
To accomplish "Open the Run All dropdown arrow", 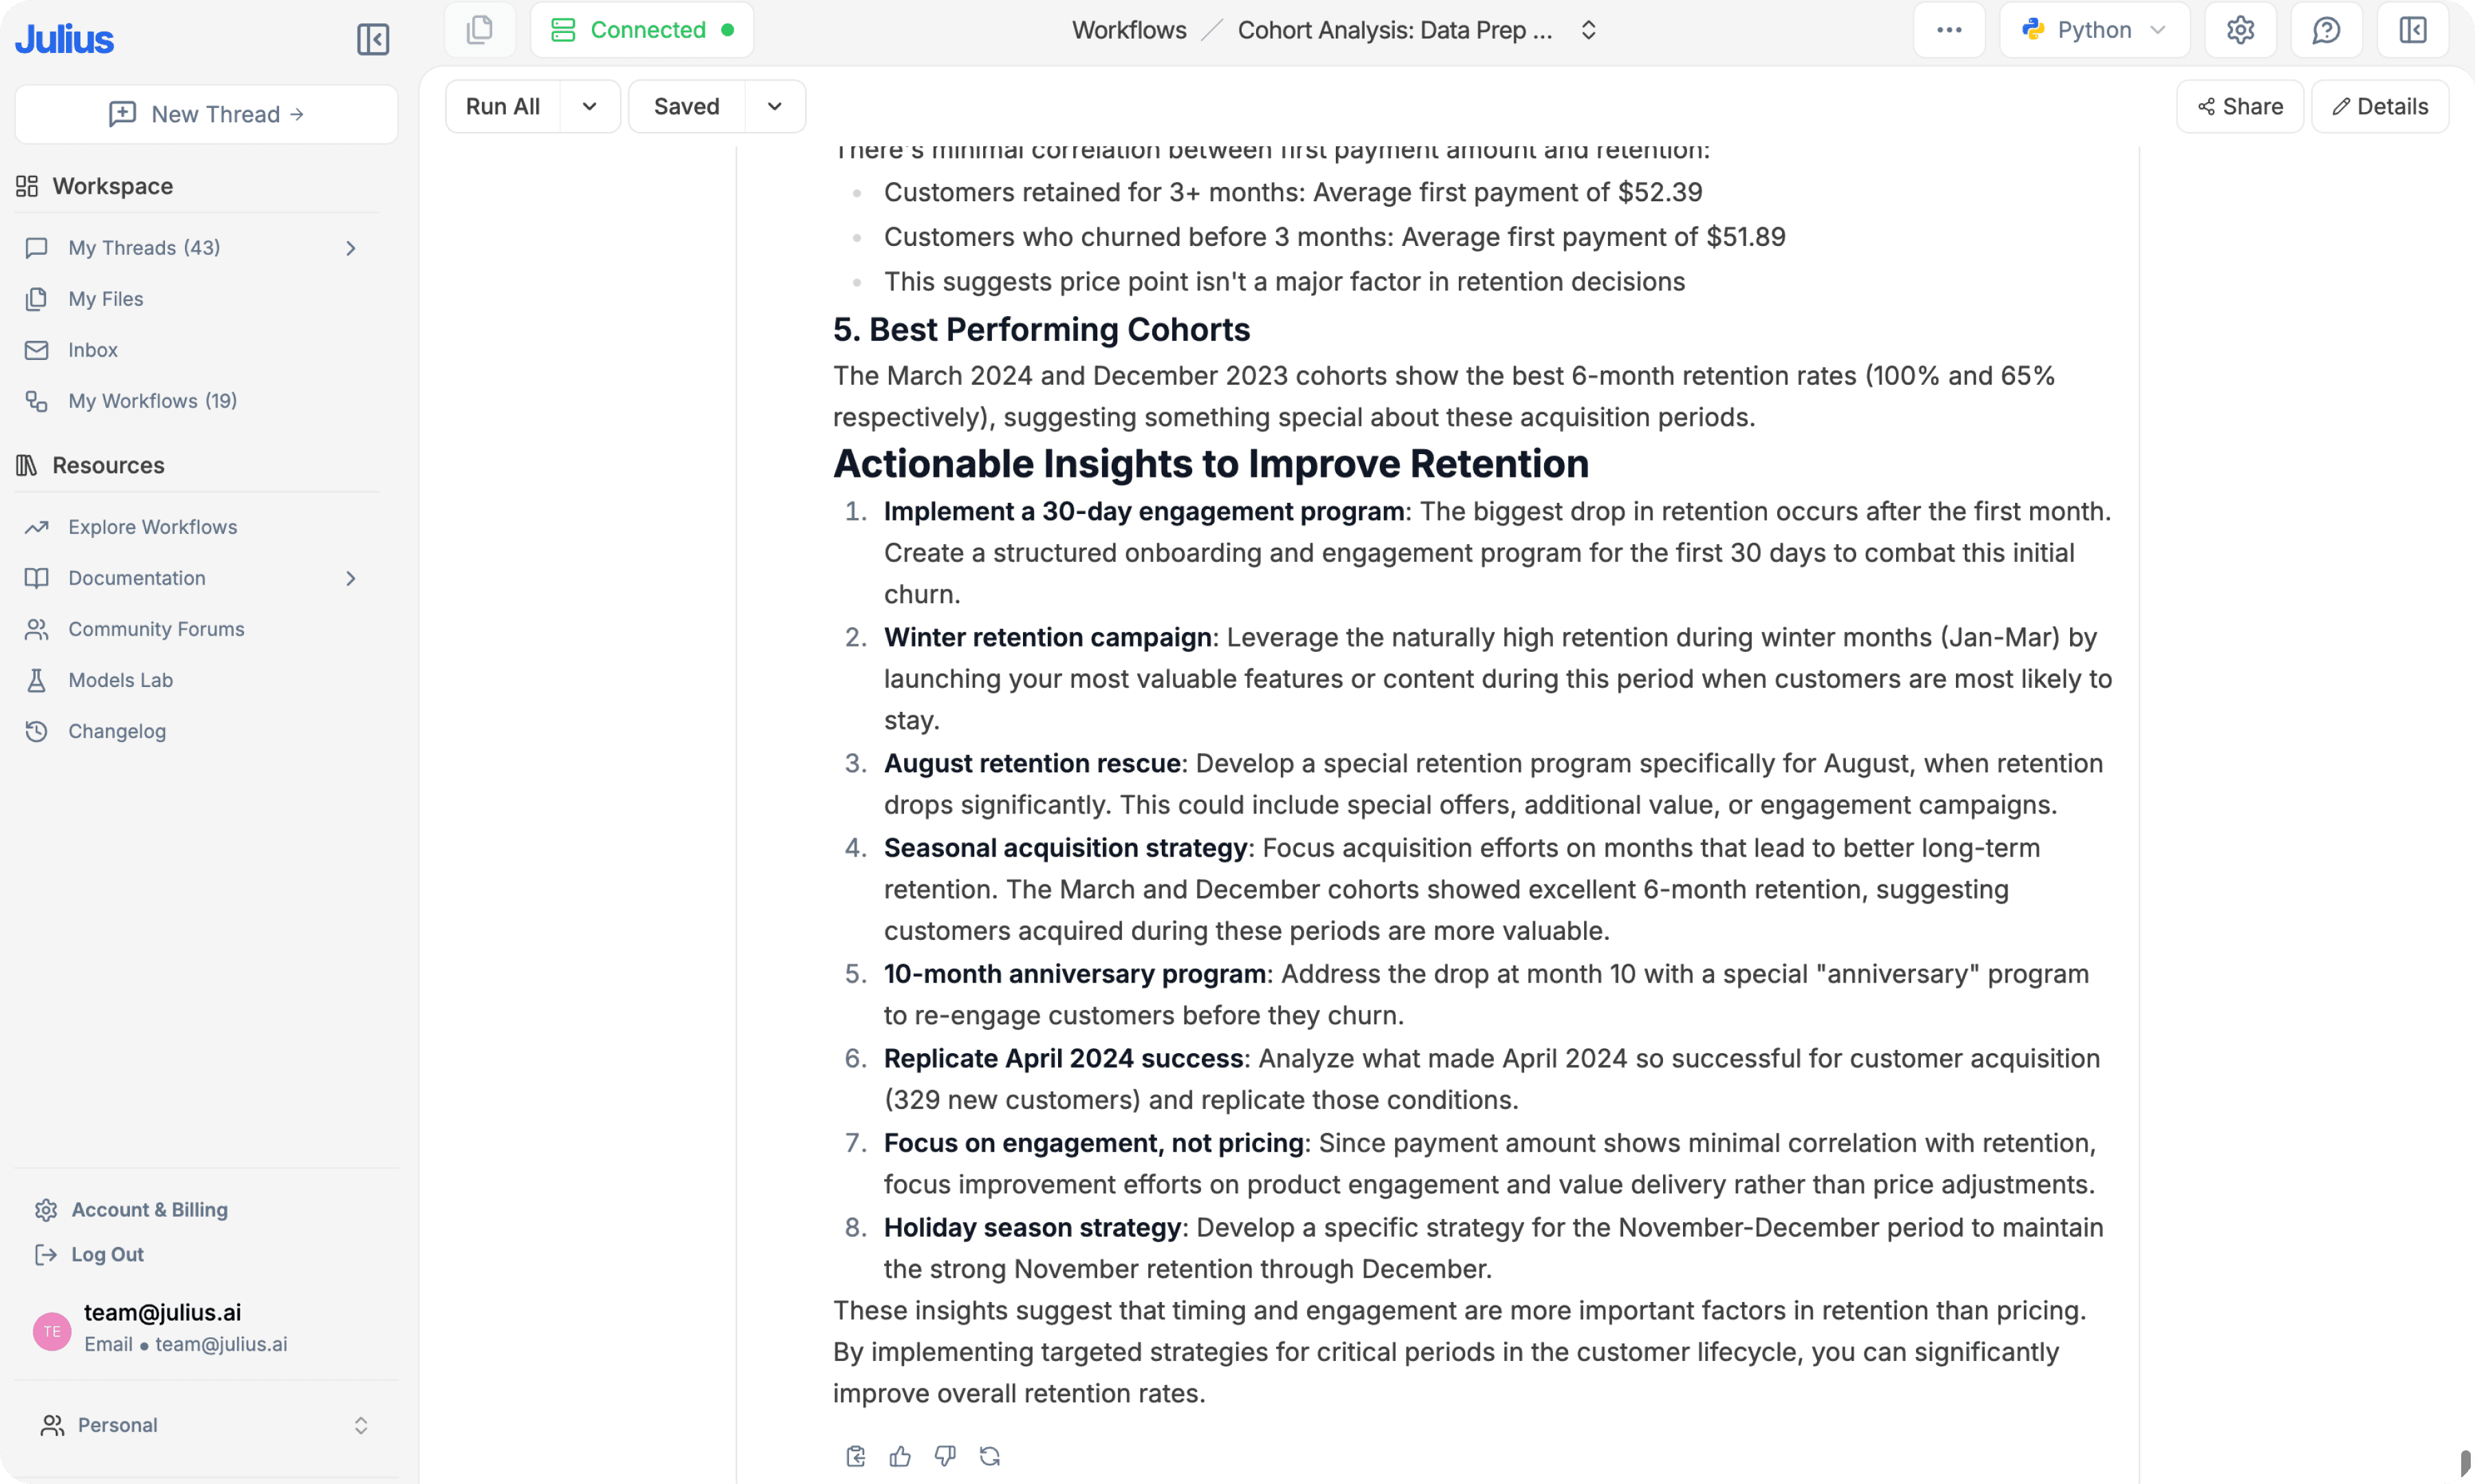I will (589, 106).
